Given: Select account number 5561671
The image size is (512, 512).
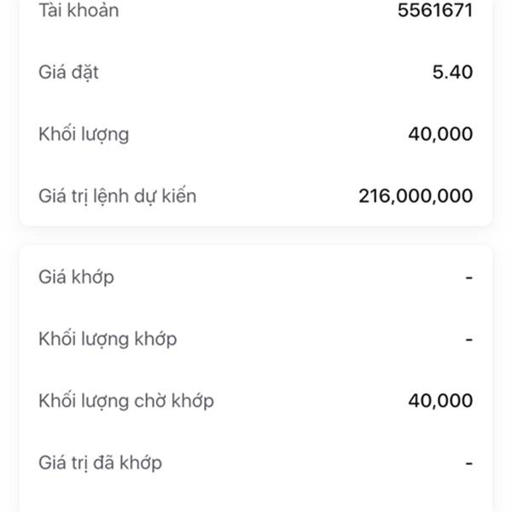Looking at the screenshot, I should pyautogui.click(x=435, y=11).
